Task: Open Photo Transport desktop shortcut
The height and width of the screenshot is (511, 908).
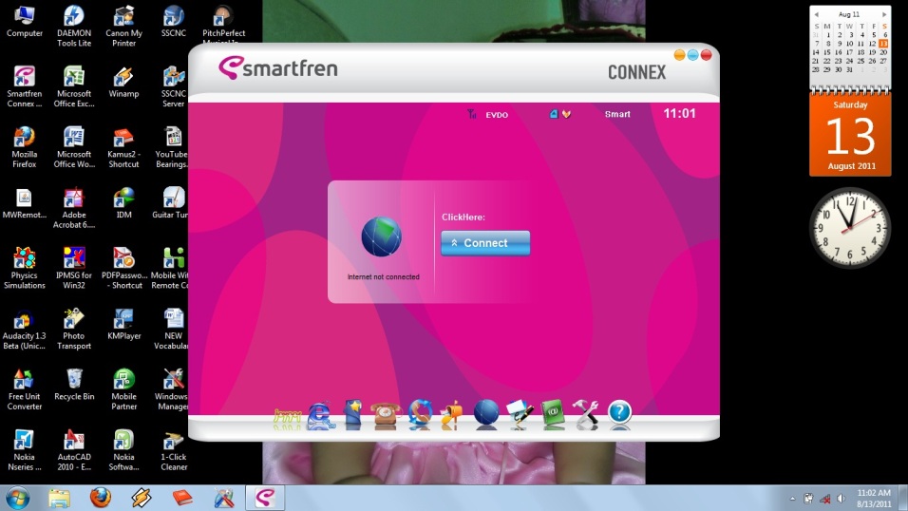Action: 74,329
